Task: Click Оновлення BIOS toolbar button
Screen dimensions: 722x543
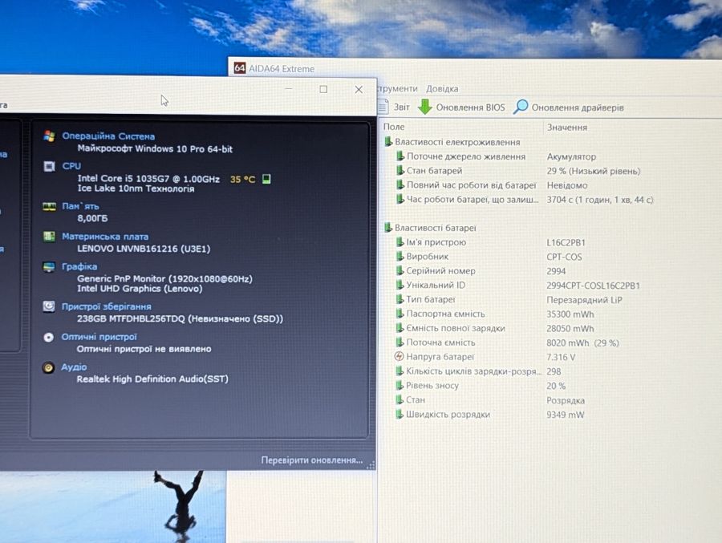Action: 461,107
